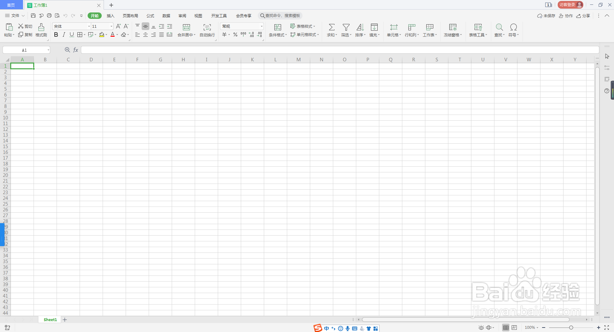Image resolution: width=614 pixels, height=332 pixels.
Task: Click the formula bar input field
Action: (340, 50)
